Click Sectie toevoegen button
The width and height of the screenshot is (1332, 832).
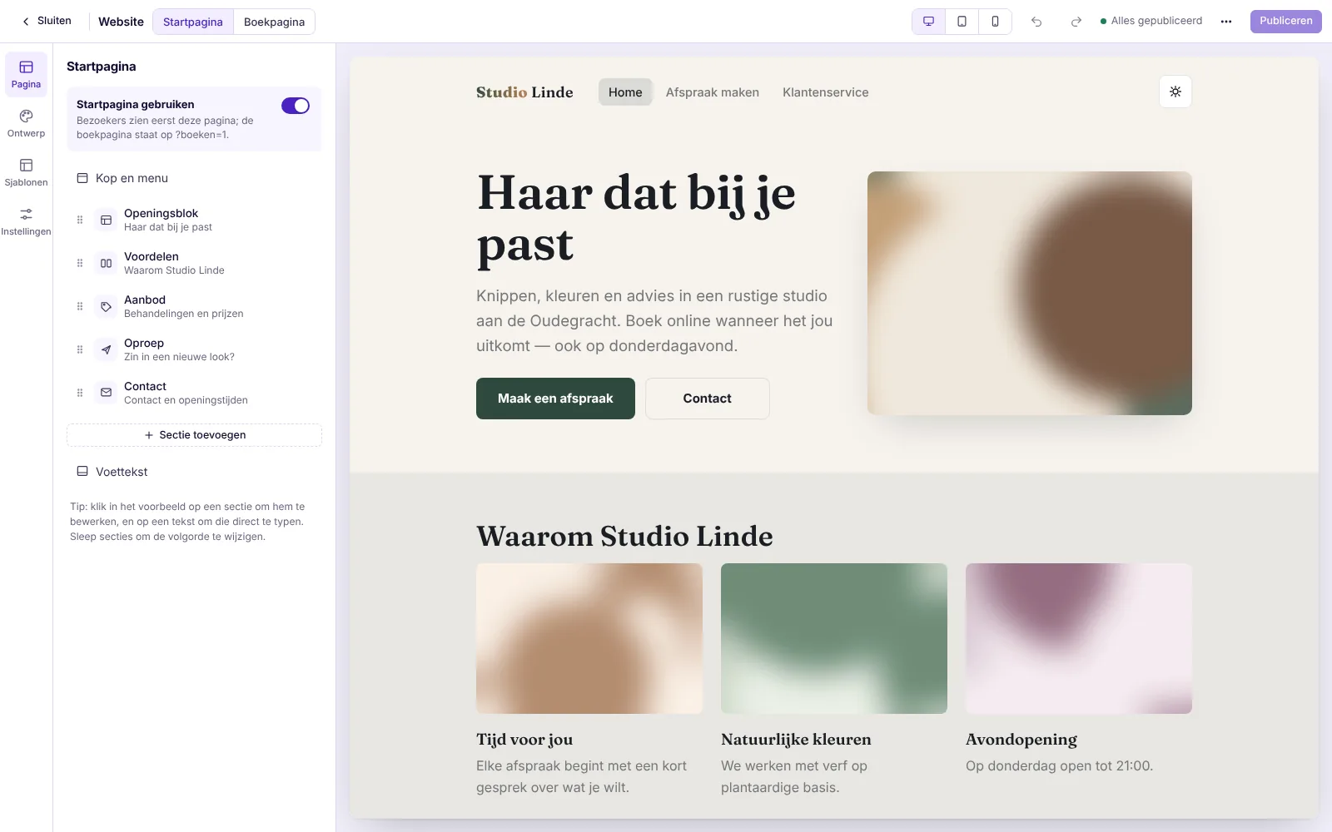194,435
